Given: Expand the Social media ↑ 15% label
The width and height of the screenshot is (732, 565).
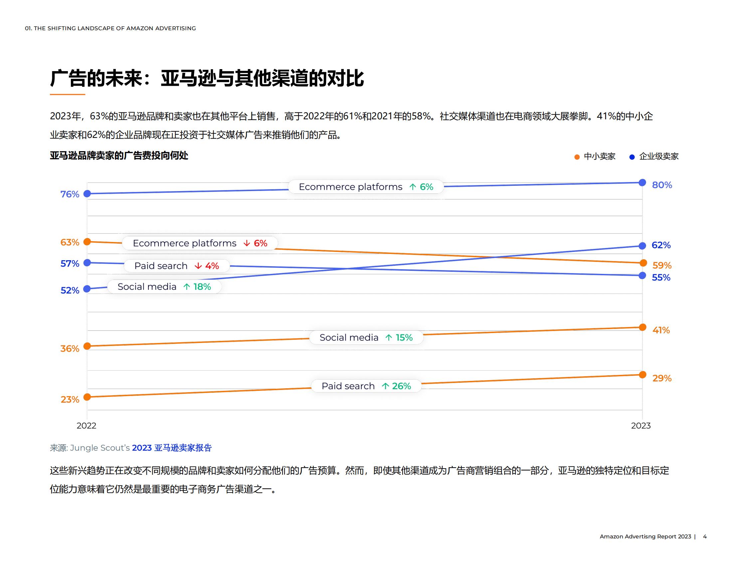Looking at the screenshot, I should (367, 337).
